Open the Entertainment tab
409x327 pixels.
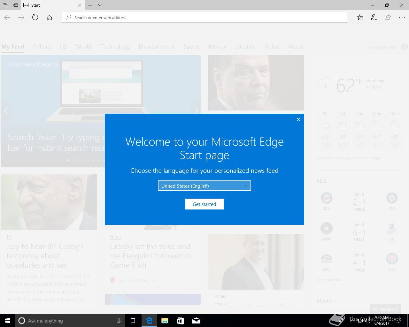pos(157,47)
